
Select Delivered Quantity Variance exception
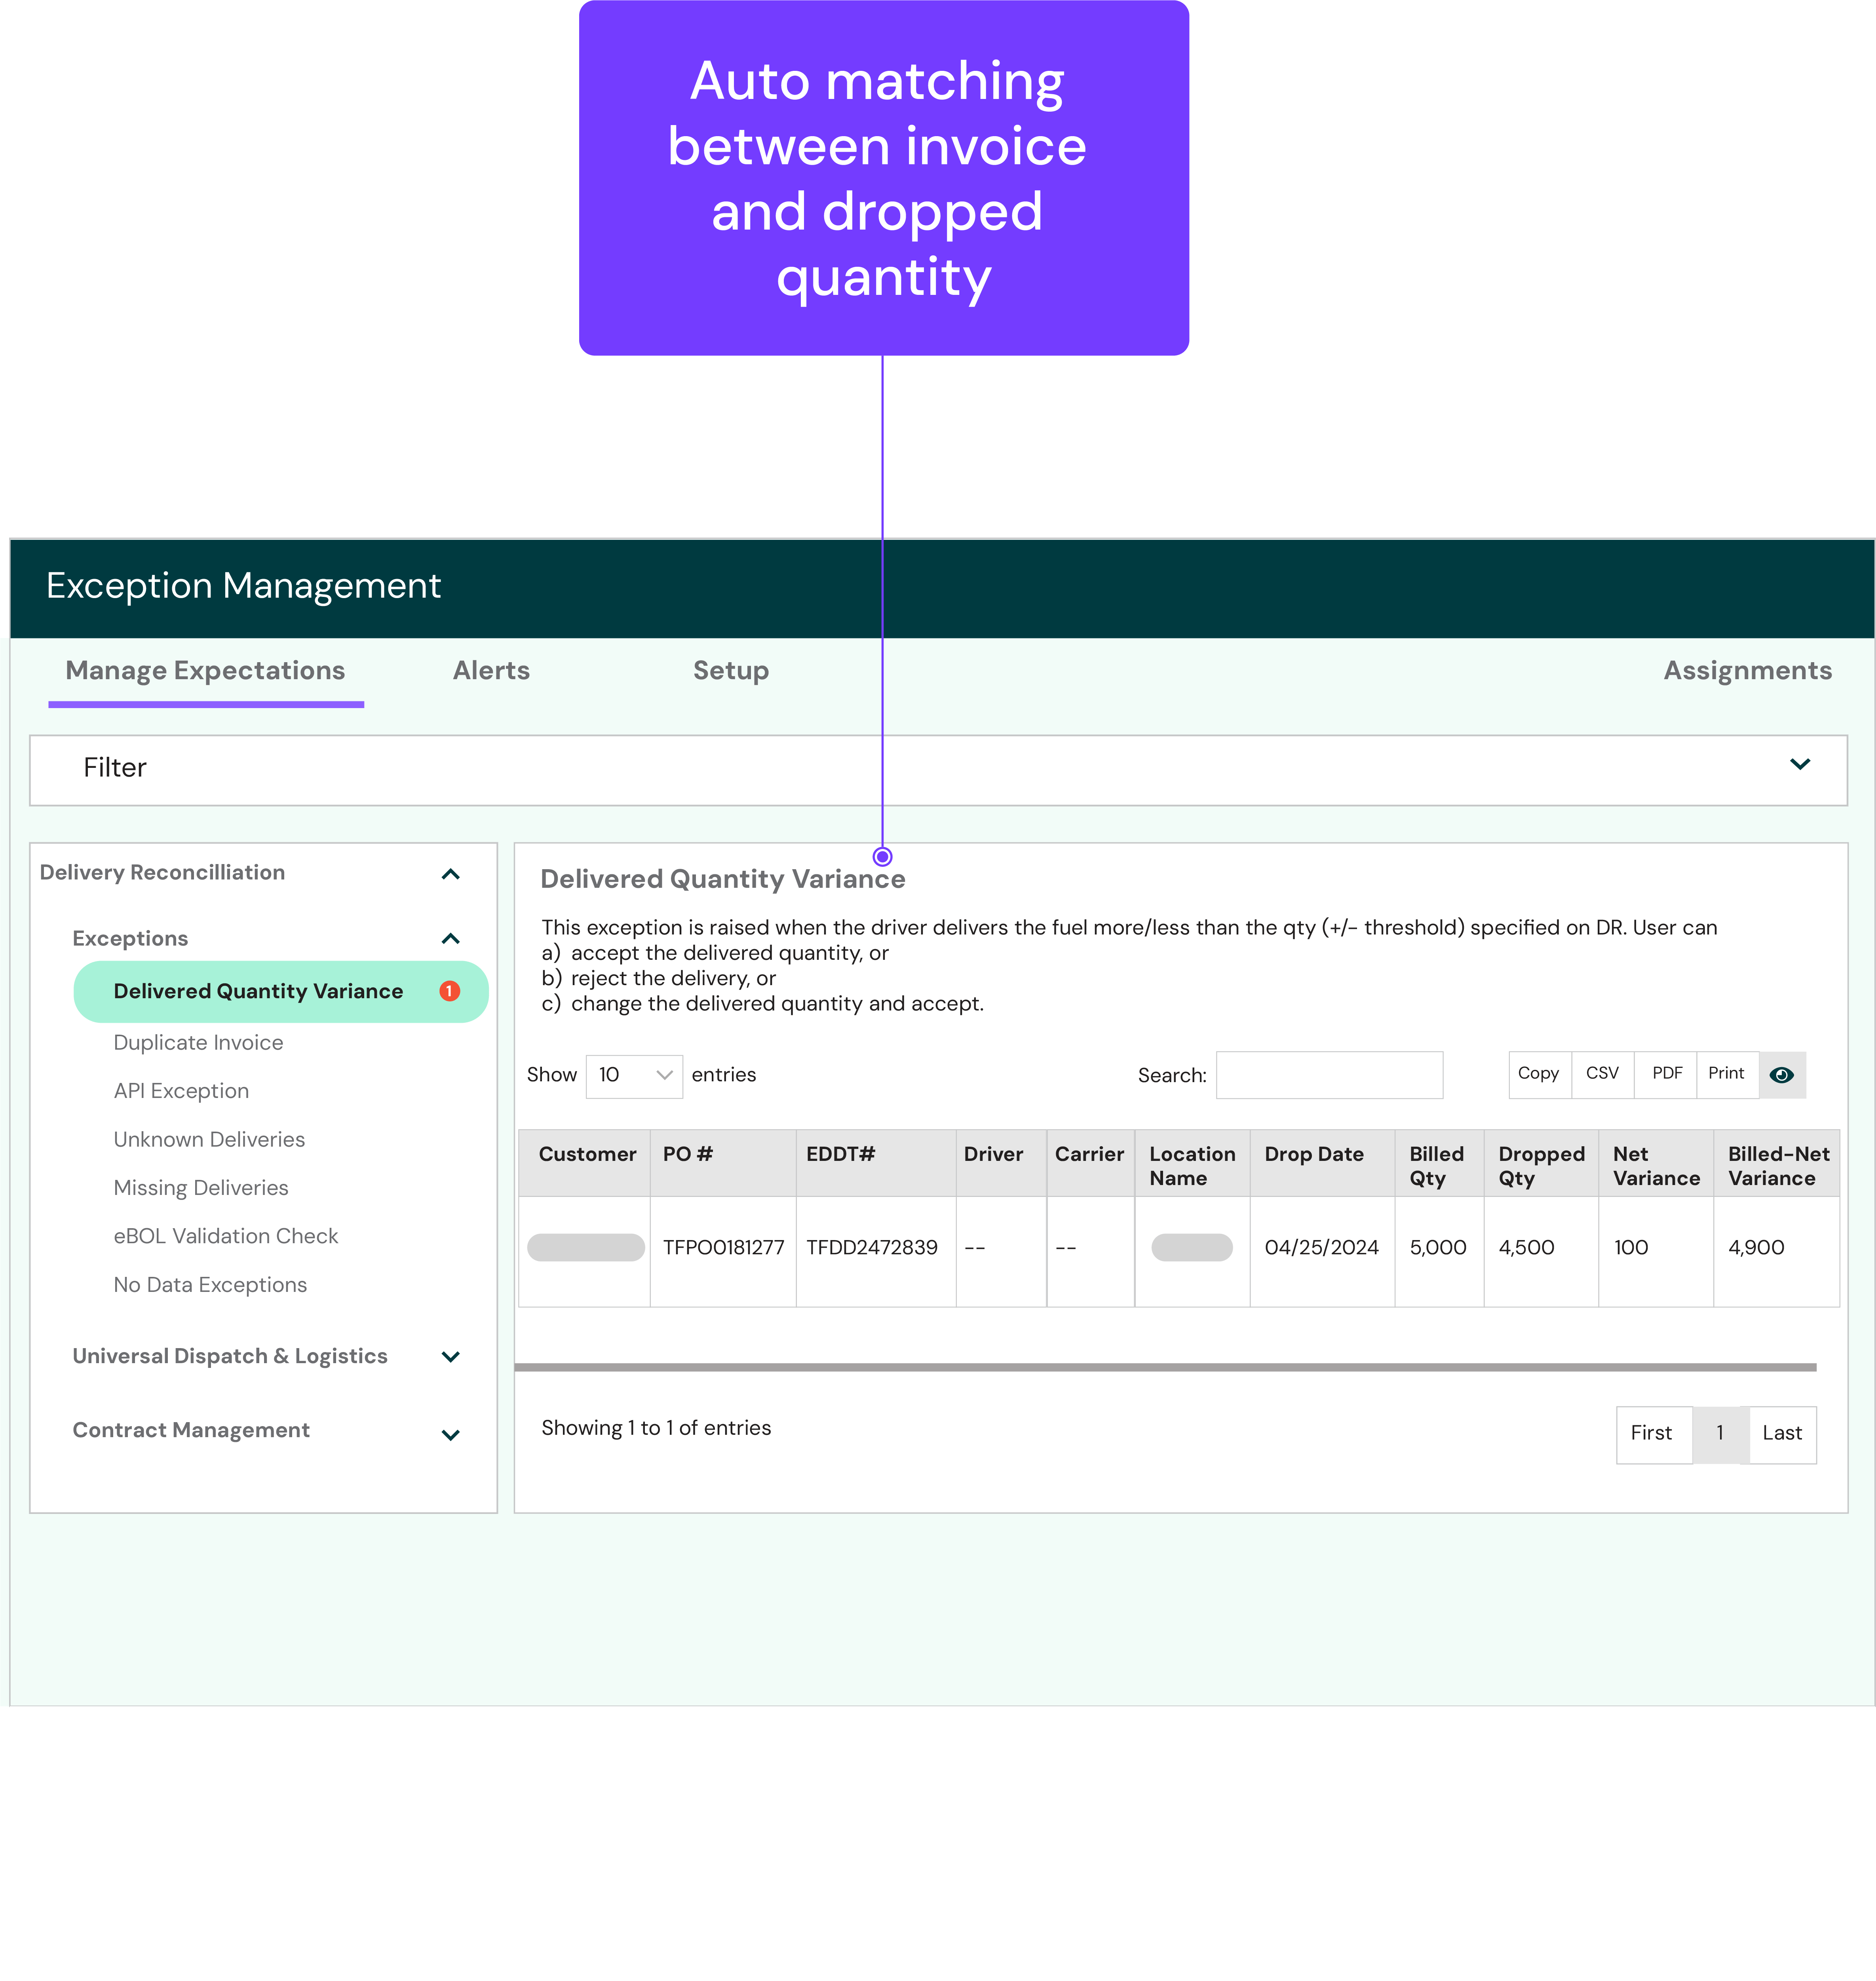pyautogui.click(x=281, y=991)
